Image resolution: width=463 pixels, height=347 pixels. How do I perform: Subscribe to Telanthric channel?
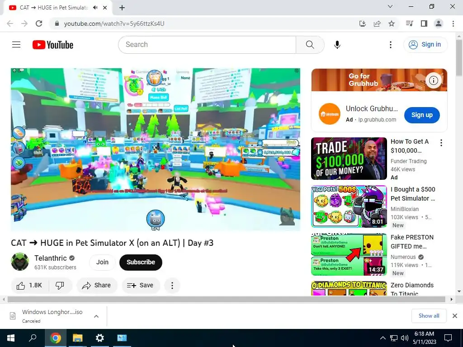click(141, 262)
